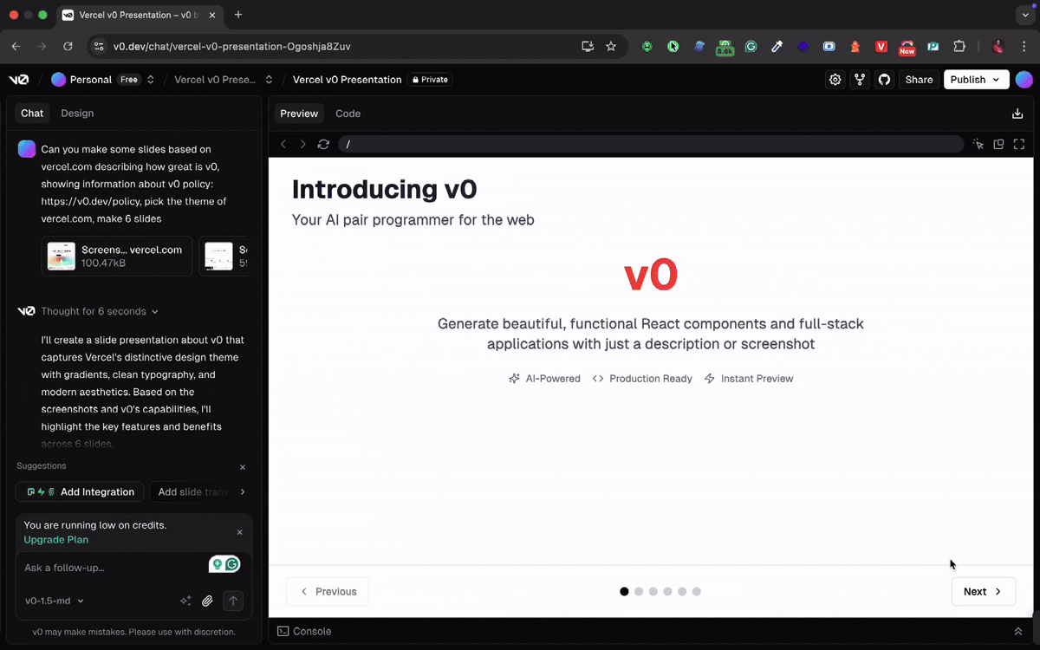Attach a file with paperclip icon
Viewport: 1040px width, 650px height.
point(208,601)
